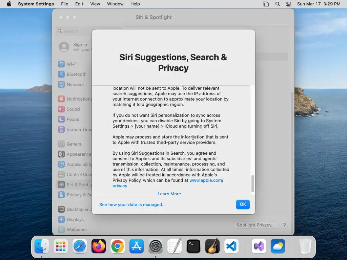Image resolution: width=347 pixels, height=260 pixels.
Task: Select the Bluetooth icon in the sidebar
Action: (x=61, y=74)
